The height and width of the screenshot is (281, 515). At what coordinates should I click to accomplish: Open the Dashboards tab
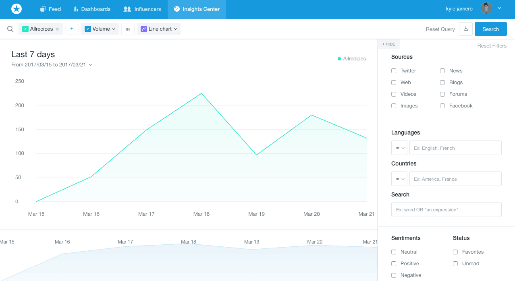coord(92,9)
